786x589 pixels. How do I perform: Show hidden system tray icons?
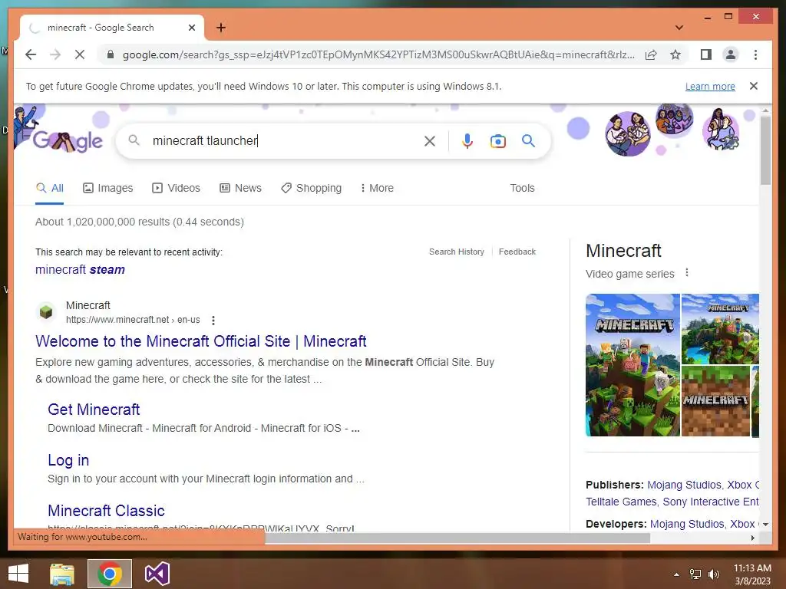(x=676, y=574)
